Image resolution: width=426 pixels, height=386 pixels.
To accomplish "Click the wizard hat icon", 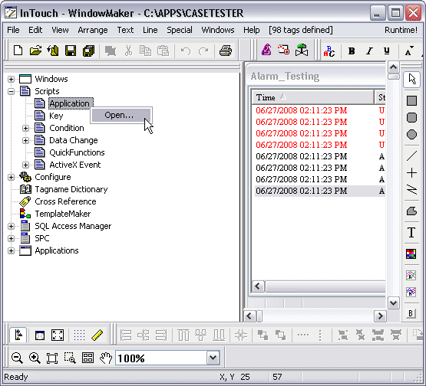I will tap(266, 50).
